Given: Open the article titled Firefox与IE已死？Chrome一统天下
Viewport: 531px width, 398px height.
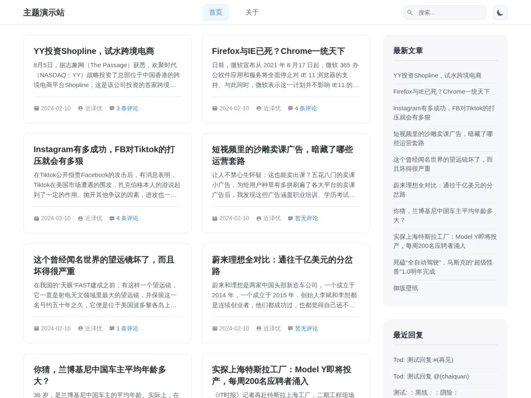Looking at the screenshot, I should pyautogui.click(x=278, y=51).
